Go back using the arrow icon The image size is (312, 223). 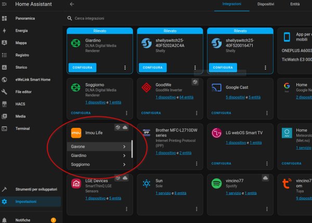tap(72, 4)
